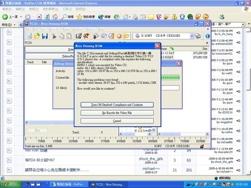Close the Adding file(s) progress window

click(179, 64)
